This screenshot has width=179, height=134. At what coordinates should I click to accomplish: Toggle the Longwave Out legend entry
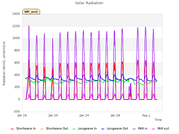pyautogui.click(x=115, y=128)
